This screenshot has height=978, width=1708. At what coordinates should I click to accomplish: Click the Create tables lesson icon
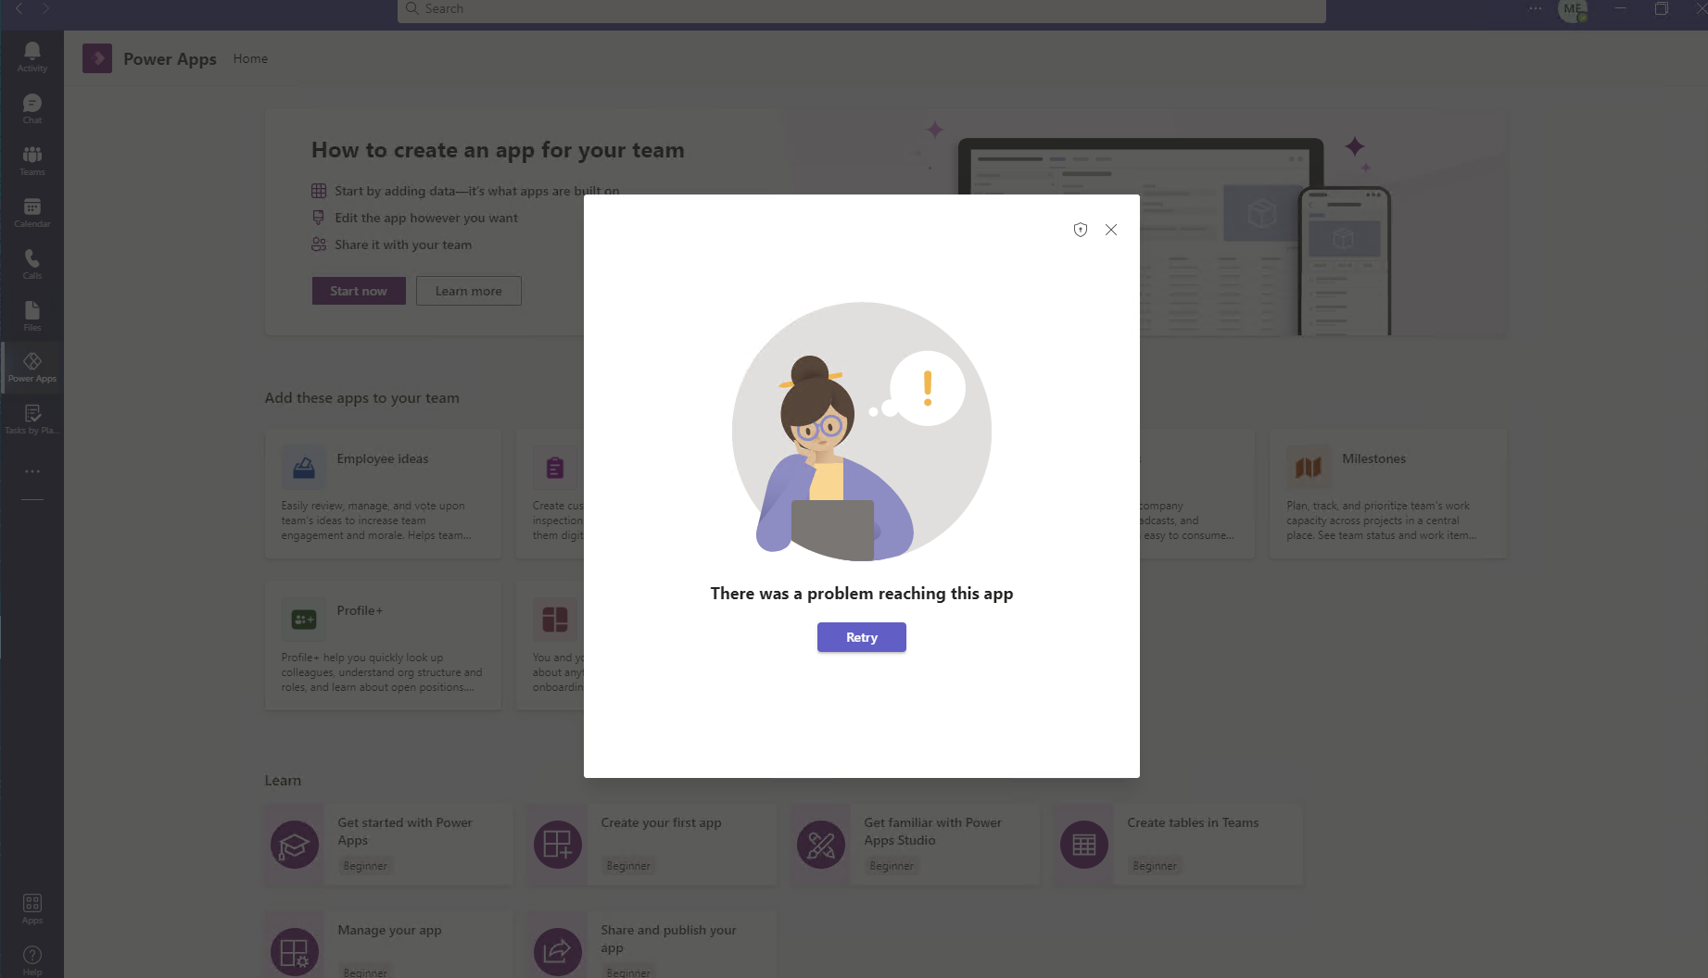1084,845
